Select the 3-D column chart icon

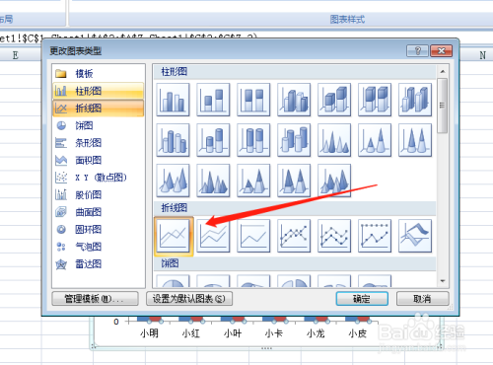coord(415,100)
